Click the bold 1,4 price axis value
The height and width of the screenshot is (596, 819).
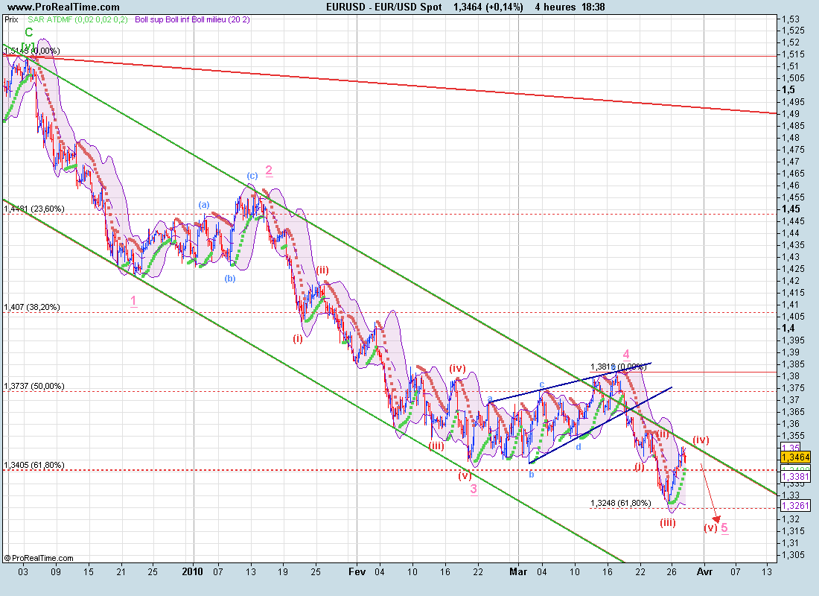point(788,329)
